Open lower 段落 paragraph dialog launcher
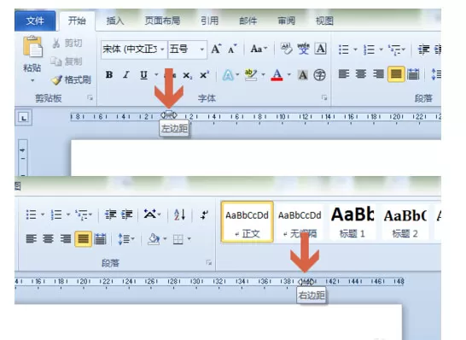 tap(209, 262)
